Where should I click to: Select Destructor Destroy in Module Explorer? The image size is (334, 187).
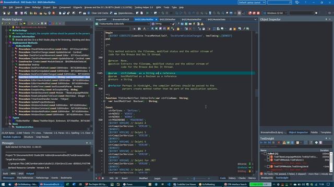[x=29, y=64]
